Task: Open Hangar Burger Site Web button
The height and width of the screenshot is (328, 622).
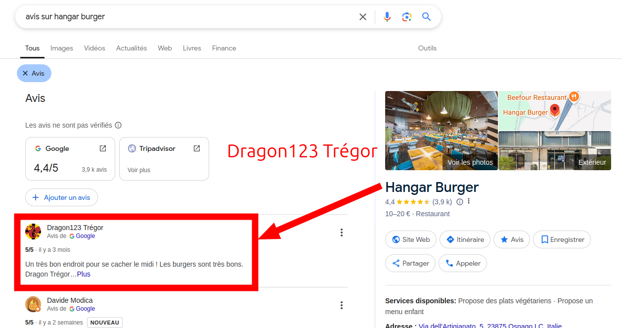Action: [411, 239]
